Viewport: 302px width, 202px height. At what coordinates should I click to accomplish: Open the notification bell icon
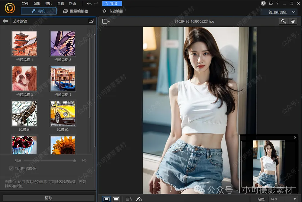(x=263, y=3)
